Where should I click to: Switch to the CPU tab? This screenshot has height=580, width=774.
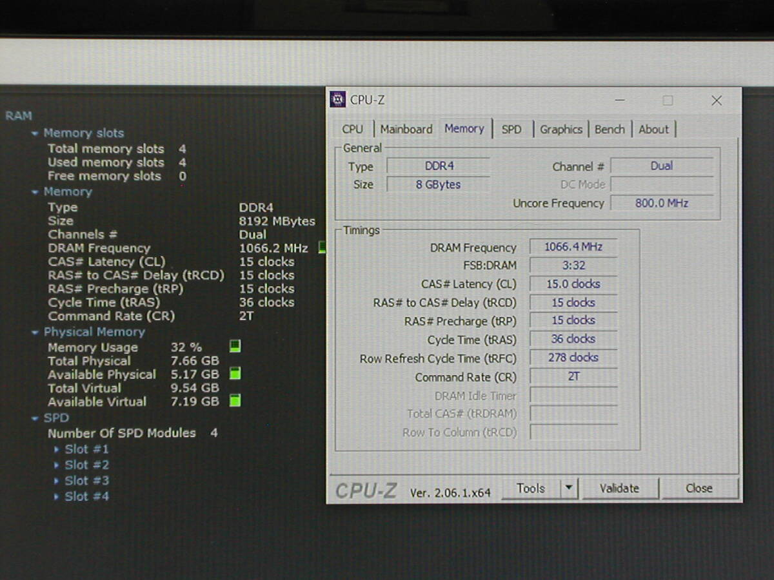click(353, 129)
